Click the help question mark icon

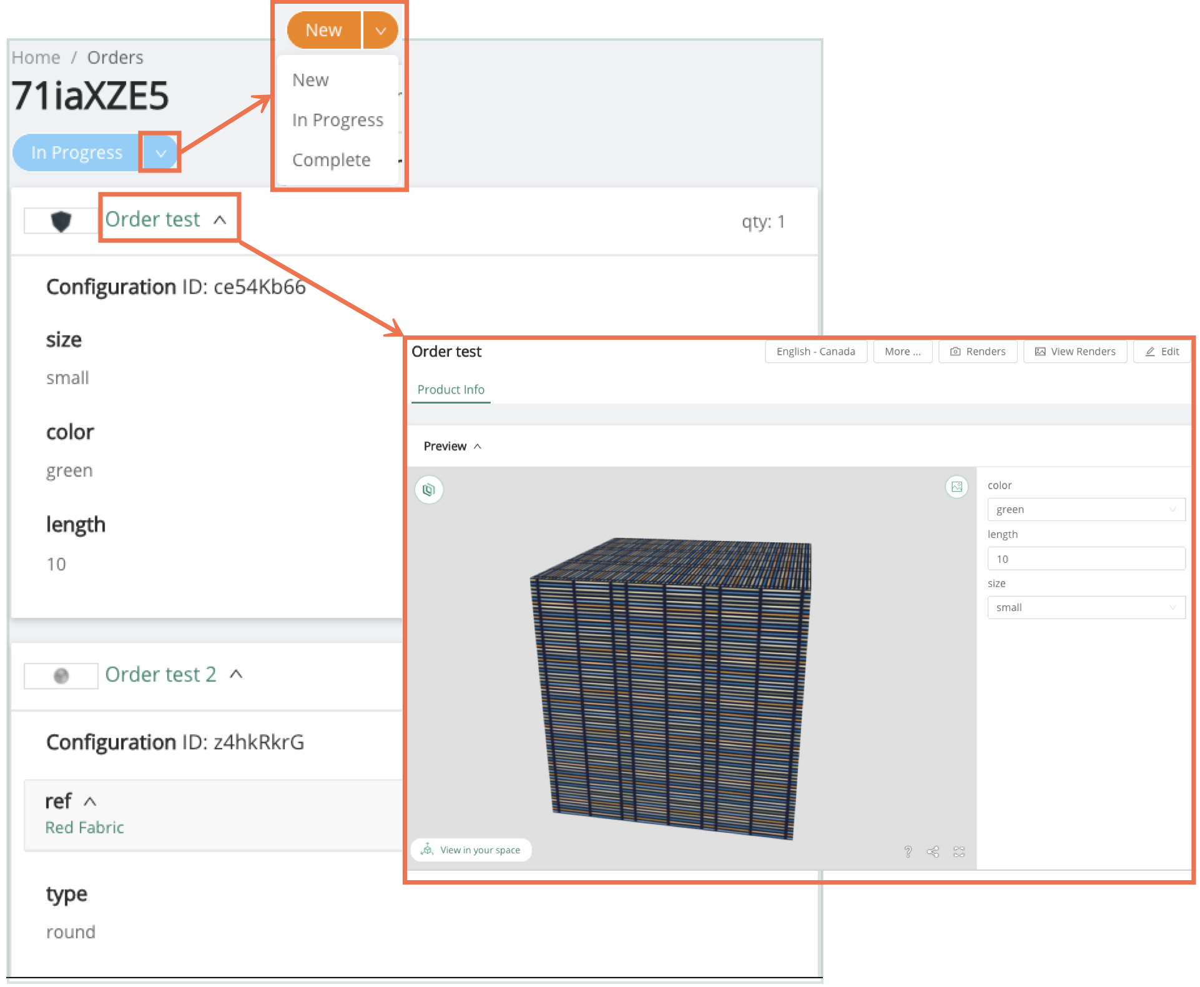coord(908,851)
